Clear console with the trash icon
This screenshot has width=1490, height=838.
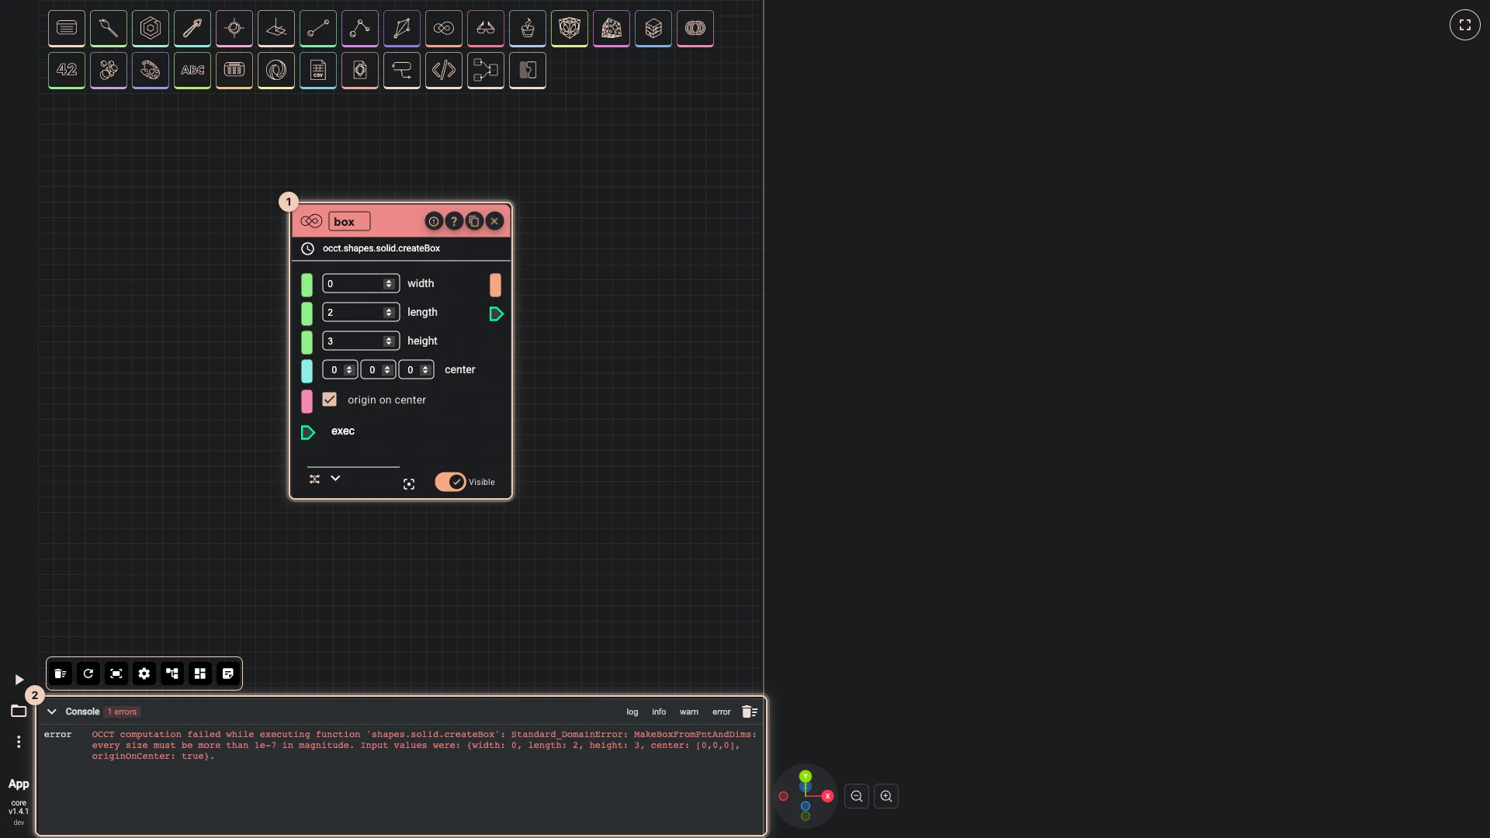click(750, 712)
